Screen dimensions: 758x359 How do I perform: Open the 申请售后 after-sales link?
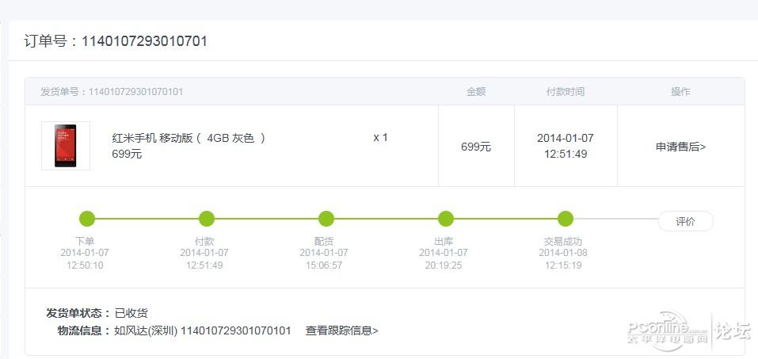[680, 147]
